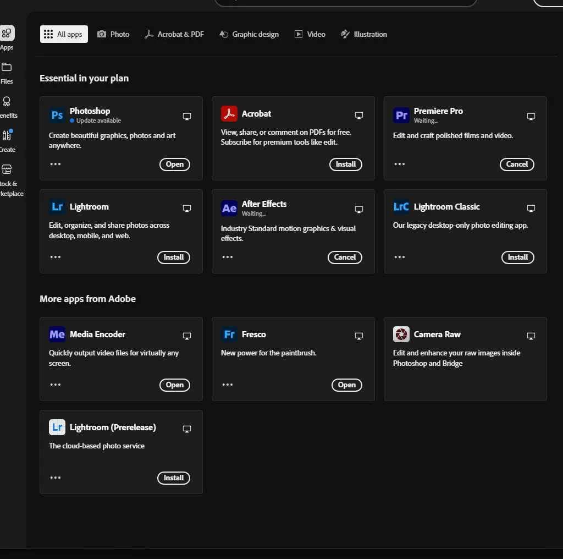Install Acrobat
This screenshot has width=563, height=559.
[x=346, y=165]
